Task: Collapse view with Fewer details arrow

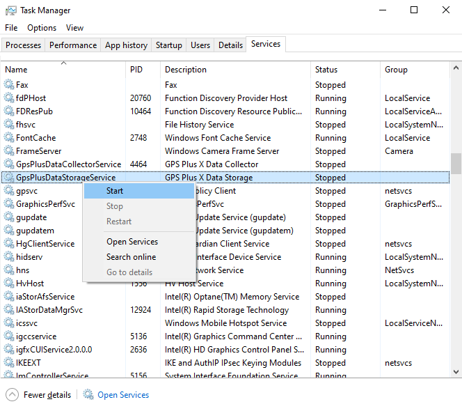Action: tap(13, 395)
